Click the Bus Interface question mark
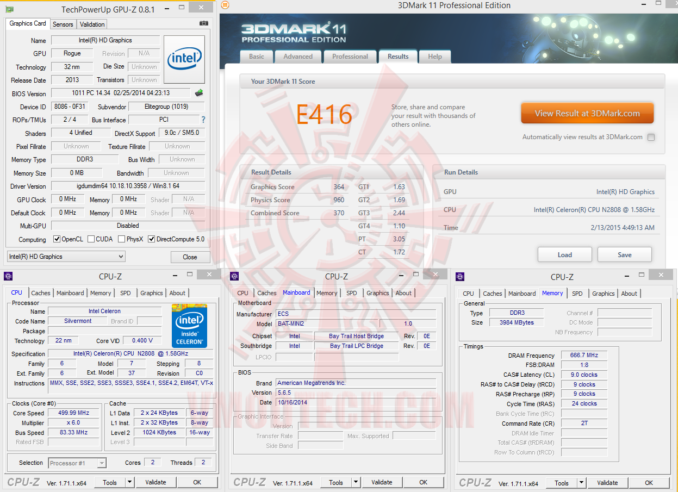This screenshot has height=492, width=678. (203, 120)
